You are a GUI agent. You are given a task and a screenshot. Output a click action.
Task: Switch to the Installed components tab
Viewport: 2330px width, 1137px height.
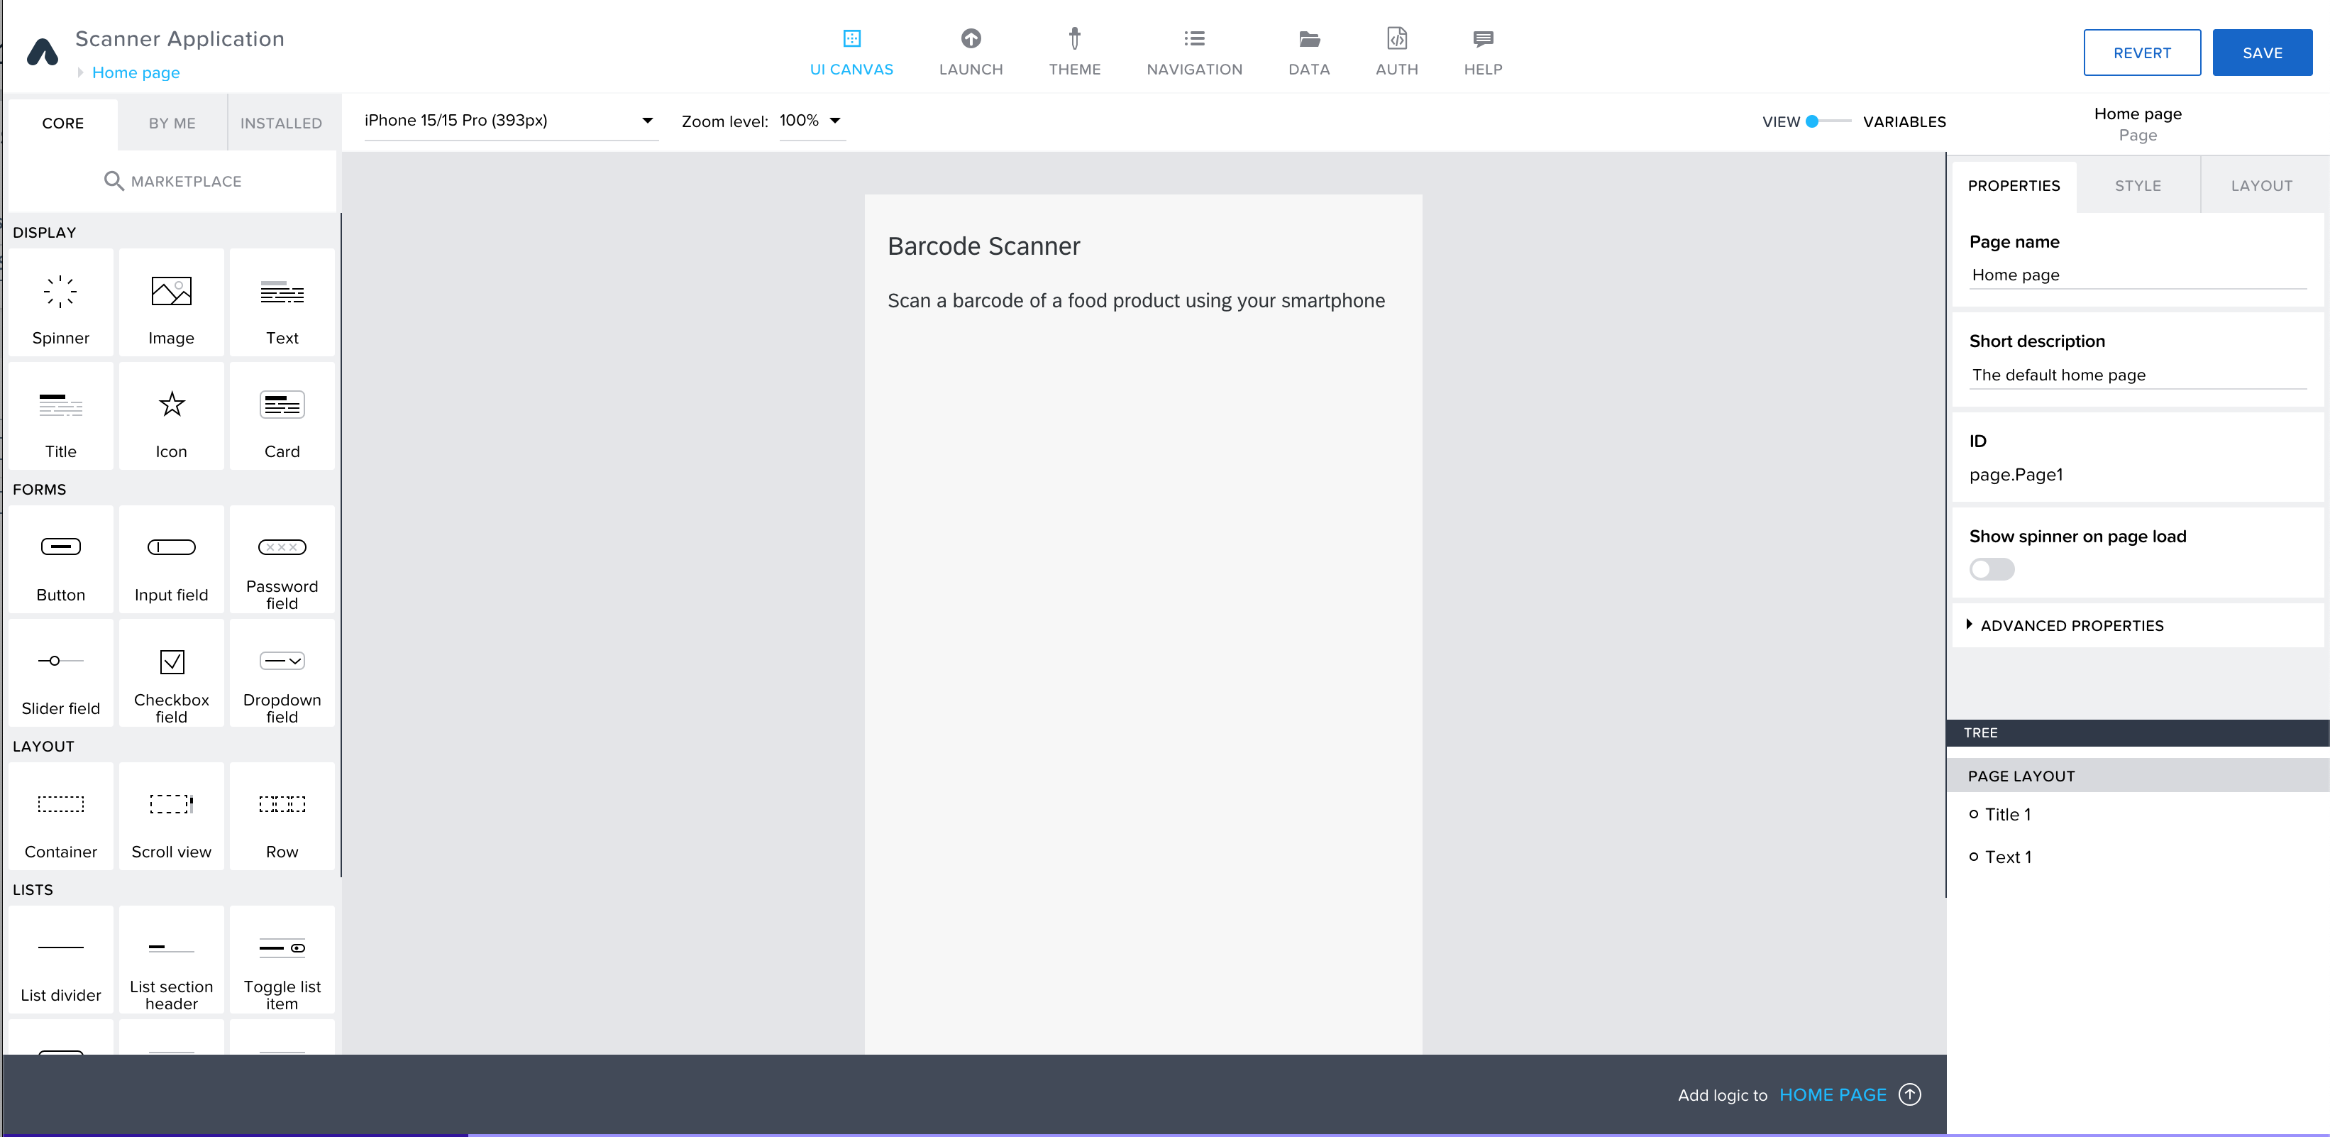point(280,123)
